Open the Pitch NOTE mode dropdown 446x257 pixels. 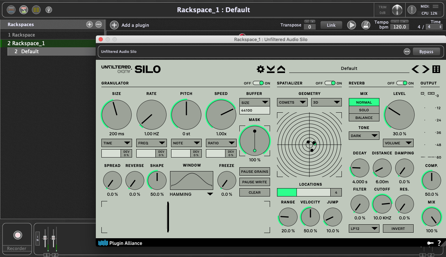point(186,143)
